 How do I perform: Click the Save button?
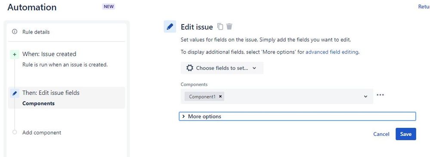point(405,134)
